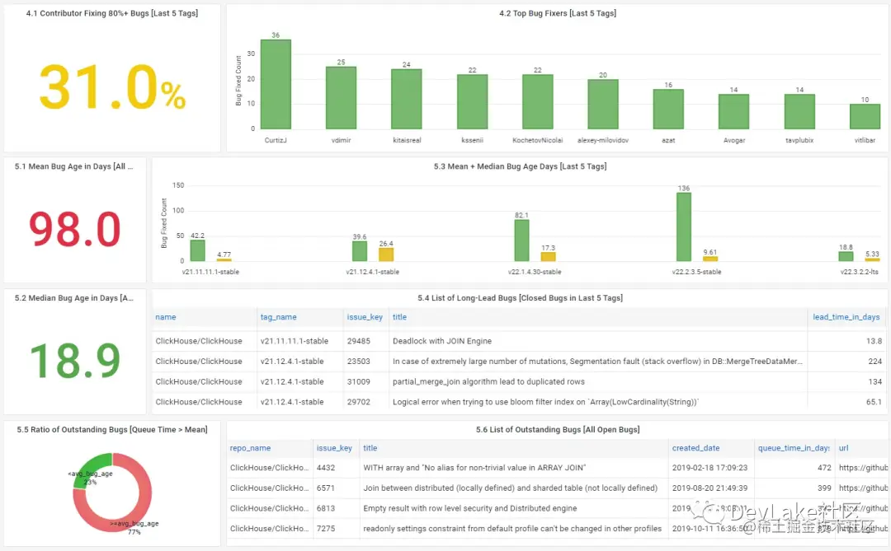This screenshot has width=891, height=551.
Task: Click the azat bar with value 16
Action: click(x=668, y=109)
